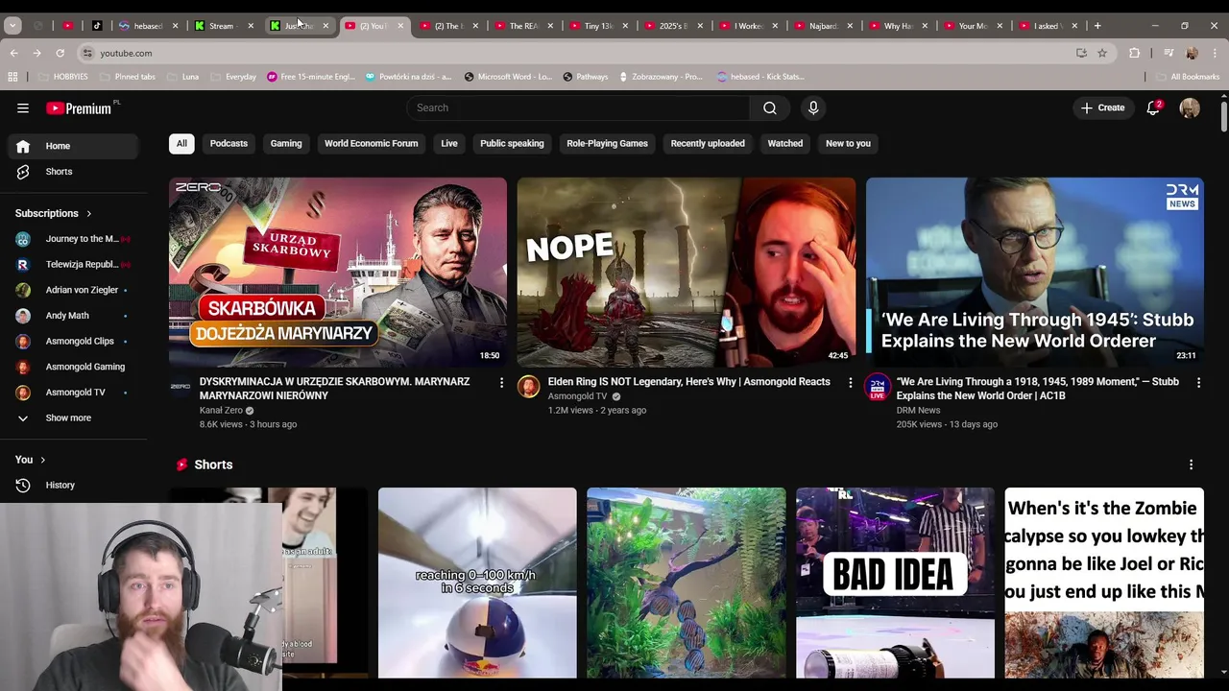Select the Live filter chip
The height and width of the screenshot is (691, 1229).
point(449,144)
